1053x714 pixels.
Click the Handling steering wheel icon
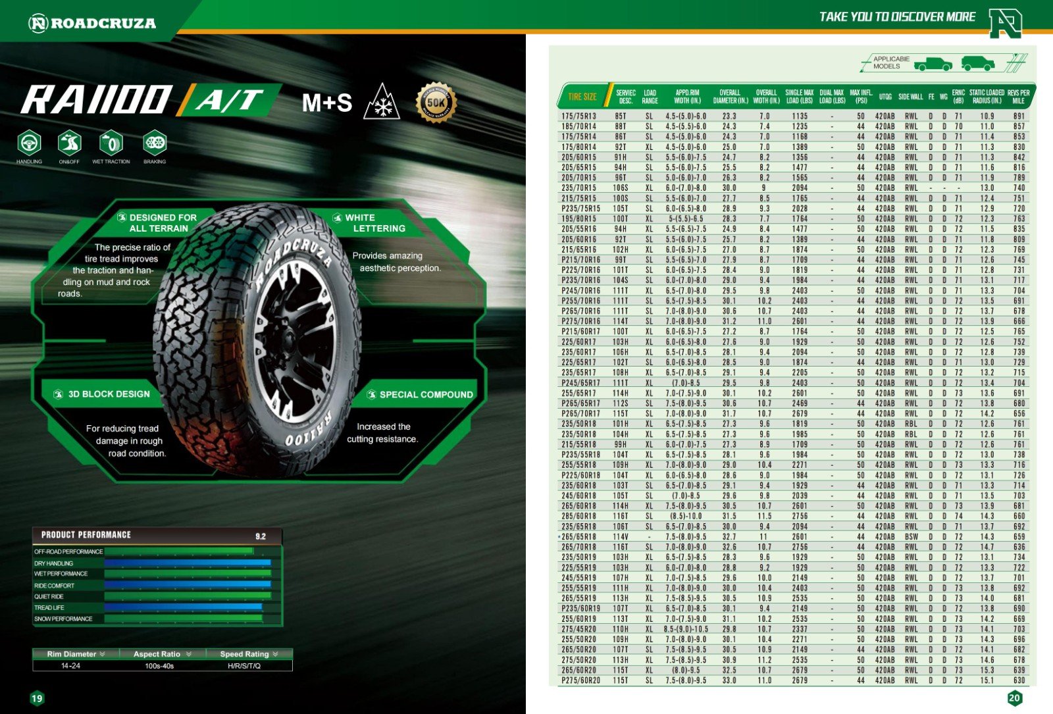[29, 142]
